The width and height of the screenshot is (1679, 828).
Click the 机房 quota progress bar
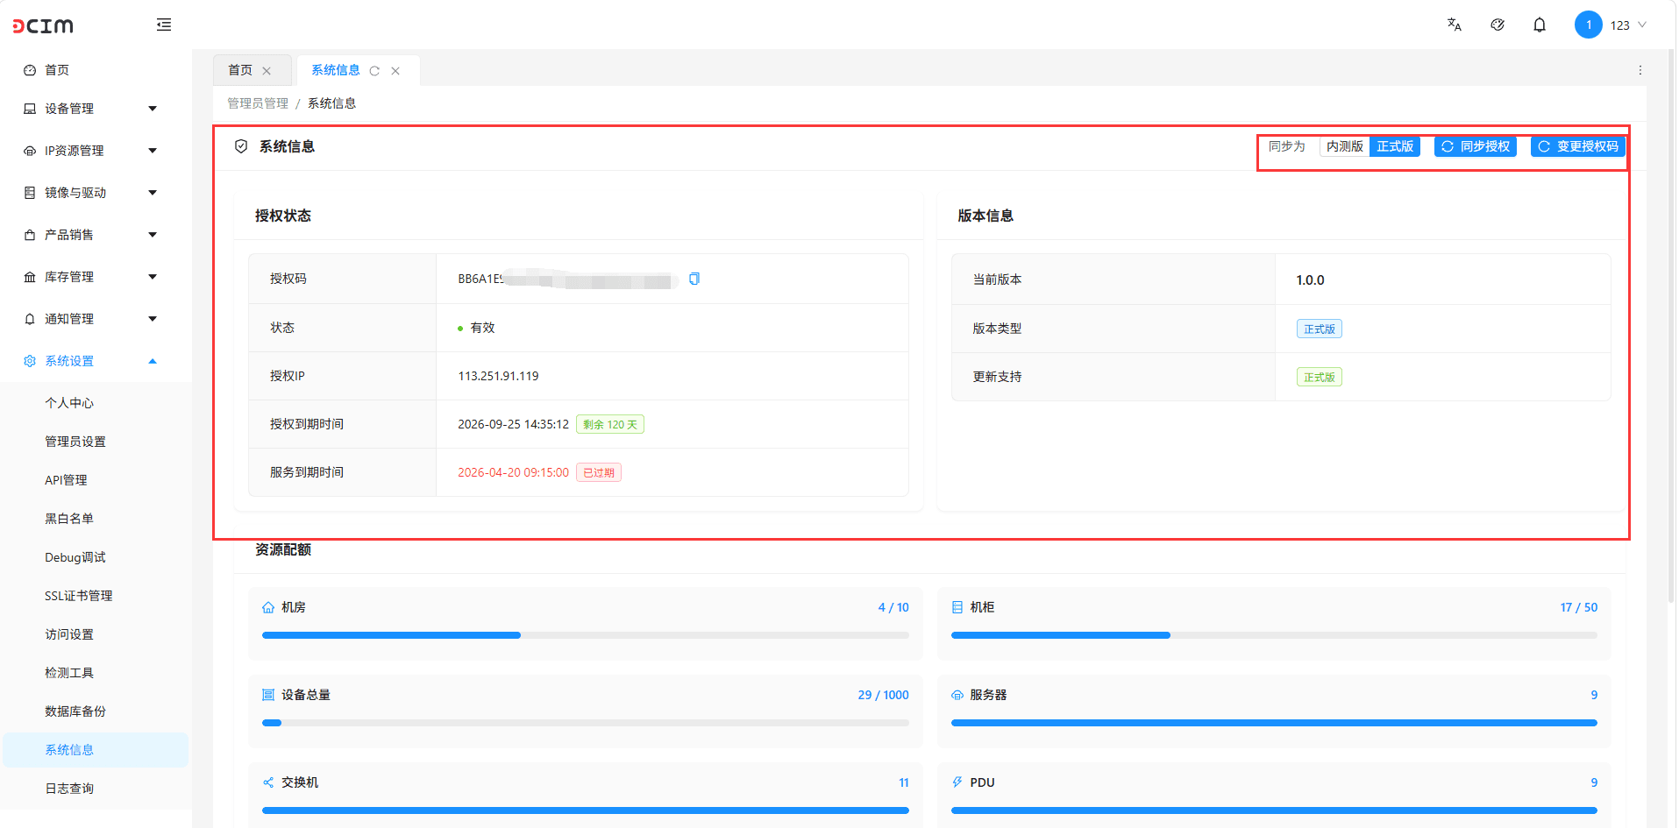point(586,635)
